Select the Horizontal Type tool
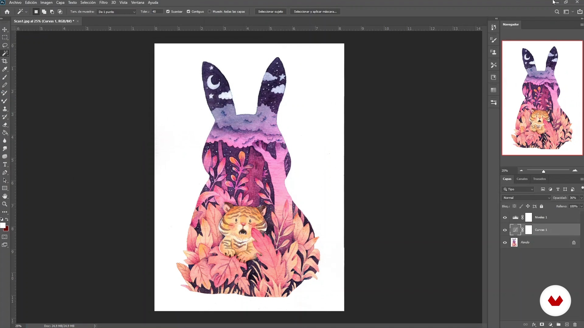Viewport: 584px width, 328px height. pos(5,164)
